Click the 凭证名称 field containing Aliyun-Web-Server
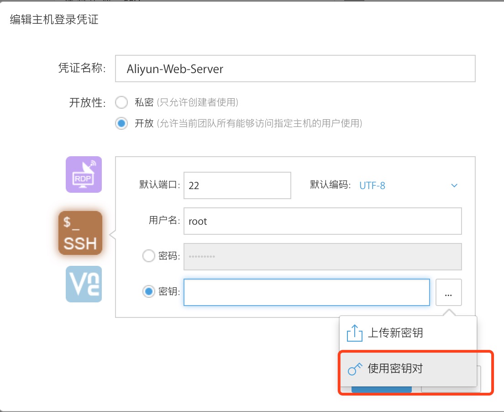504x412 pixels. [x=295, y=69]
